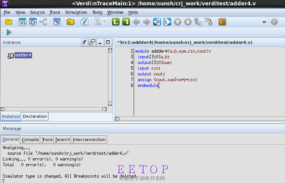
Task: Select the Interconnection message tab
Action: click(x=89, y=140)
